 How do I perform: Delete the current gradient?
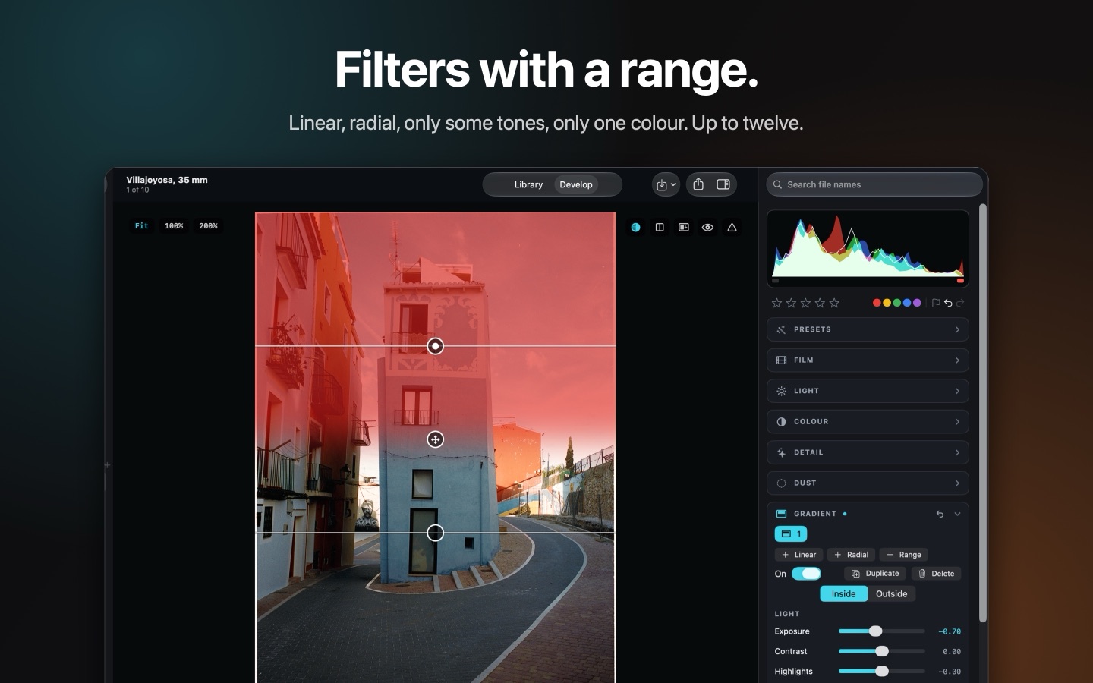click(x=936, y=574)
